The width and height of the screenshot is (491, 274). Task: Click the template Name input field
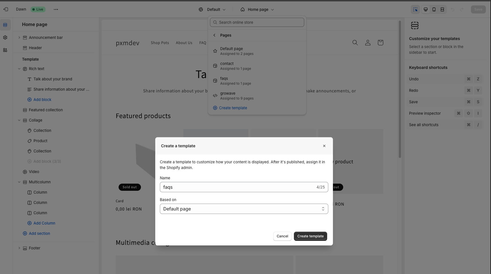(244, 187)
